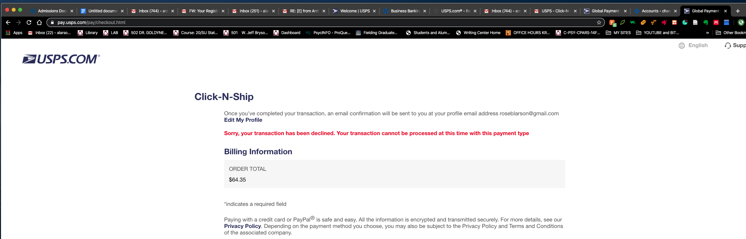Viewport: 746px width, 239px height.
Task: Click the USPS.COM logo
Action: [x=61, y=59]
